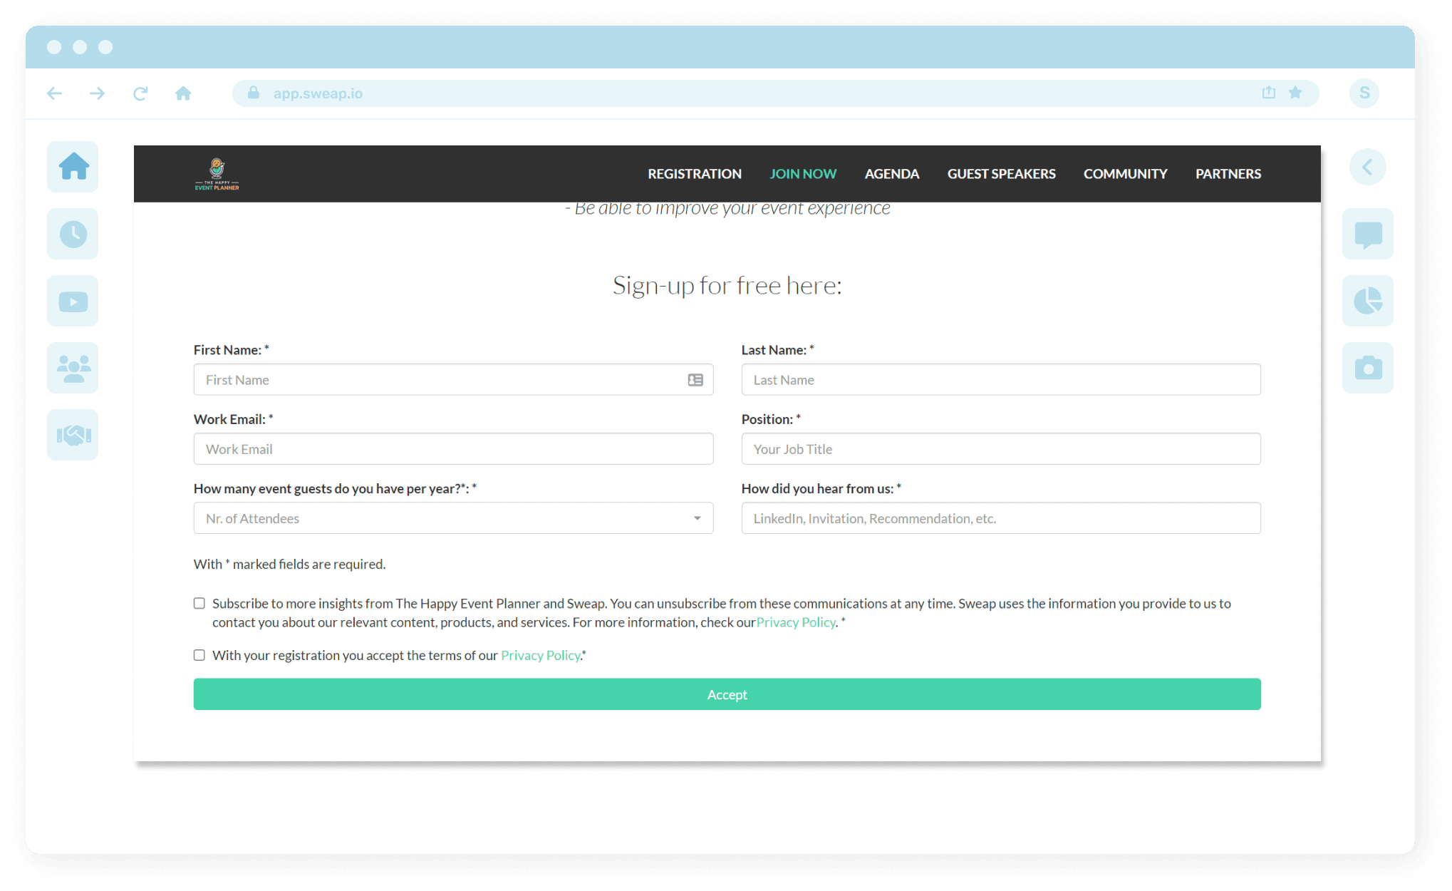Open GUEST SPEAKERS navigation item
The height and width of the screenshot is (891, 1452).
coord(1001,174)
